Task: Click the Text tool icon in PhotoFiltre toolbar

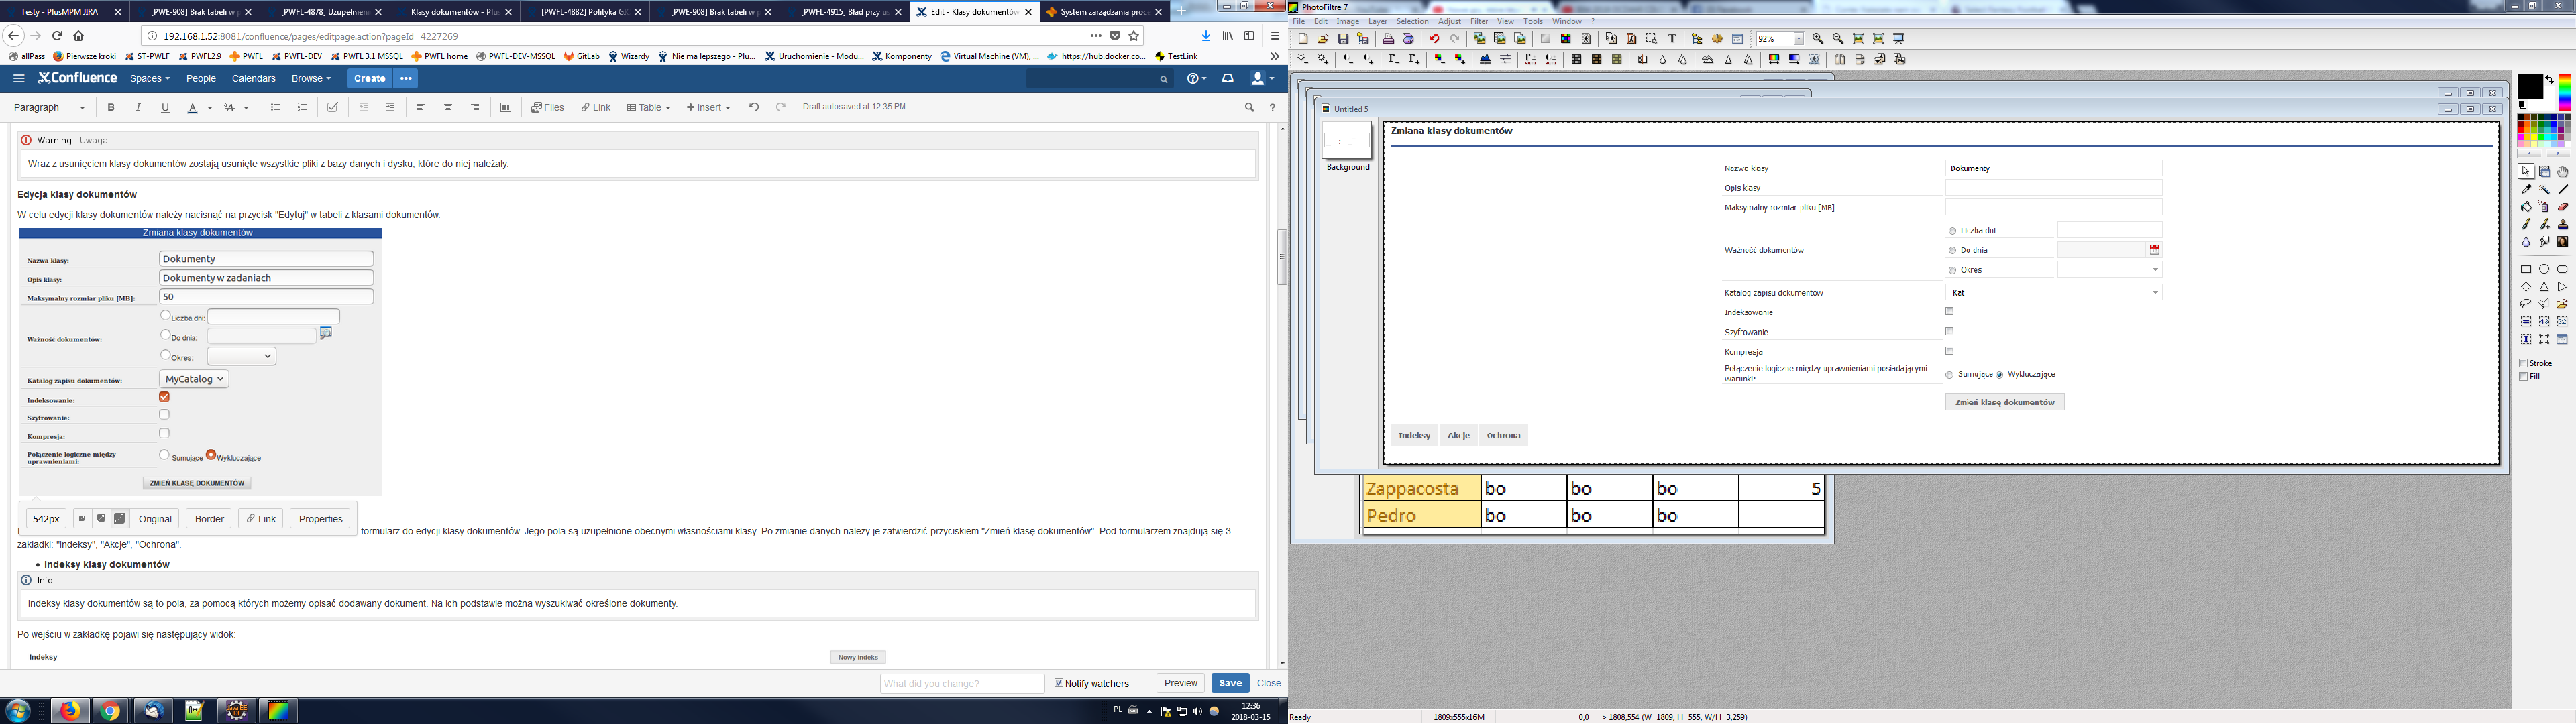Action: (x=1672, y=39)
